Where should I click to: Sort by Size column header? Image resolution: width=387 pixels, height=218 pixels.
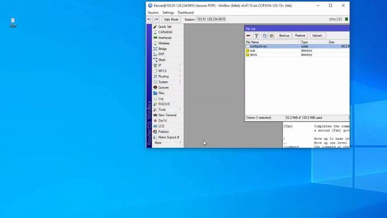(339, 42)
